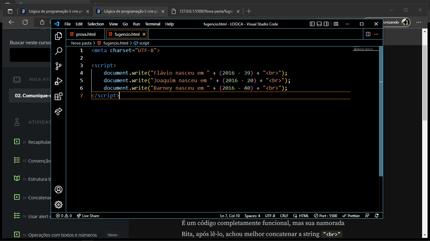This screenshot has width=430, height=241.
Task: Open the View menu
Action: coord(113,24)
